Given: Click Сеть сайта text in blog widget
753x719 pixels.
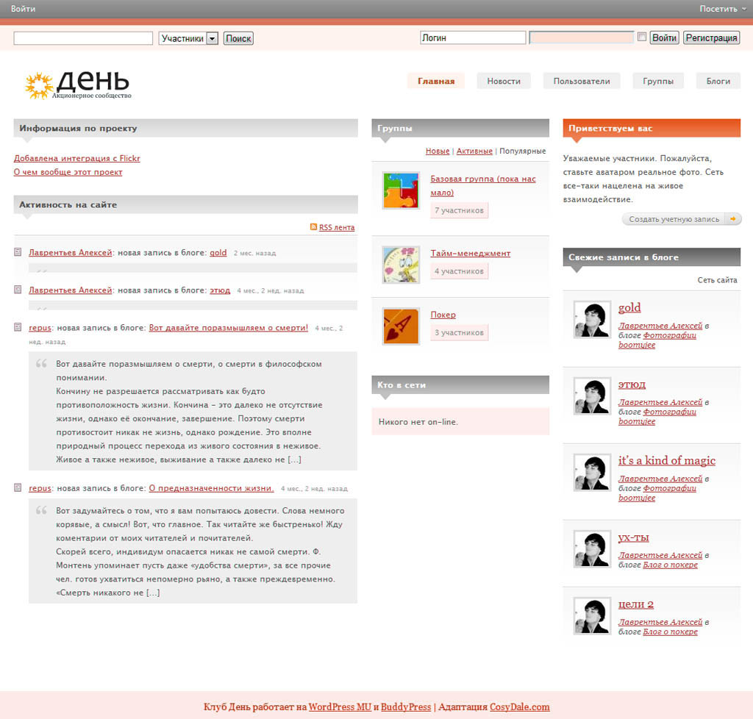Looking at the screenshot, I should [x=717, y=280].
